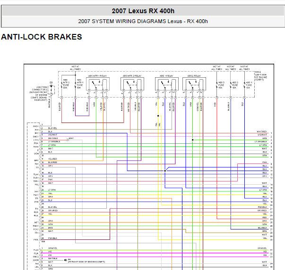Select the "ABS MTR 2 FUSE 30A" label
The image size is (285, 270).
[66, 84]
